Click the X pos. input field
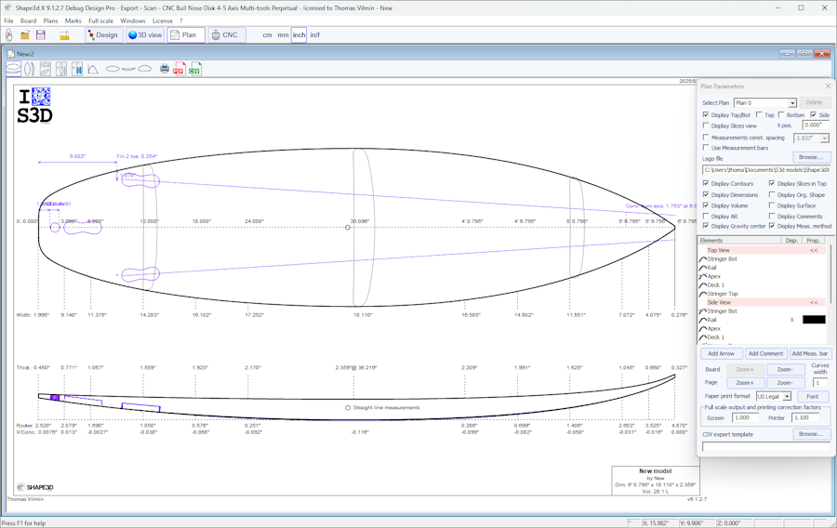The width and height of the screenshot is (837, 528). [815, 125]
